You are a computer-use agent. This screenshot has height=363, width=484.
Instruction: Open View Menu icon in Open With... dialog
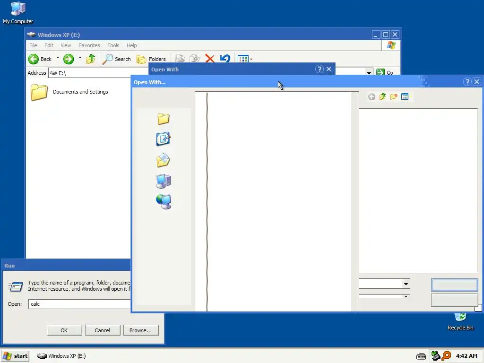coord(405,96)
